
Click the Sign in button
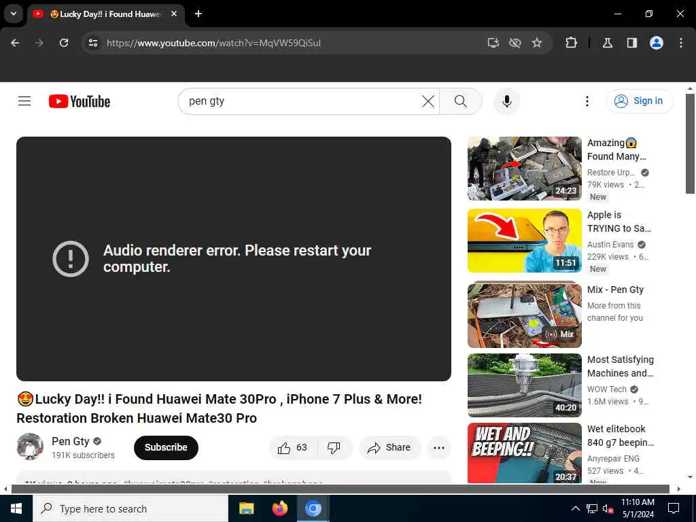640,101
